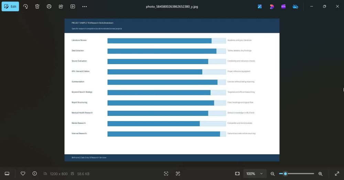Click the 58.6 KB file size text
The image size is (344, 180).
tap(83, 174)
